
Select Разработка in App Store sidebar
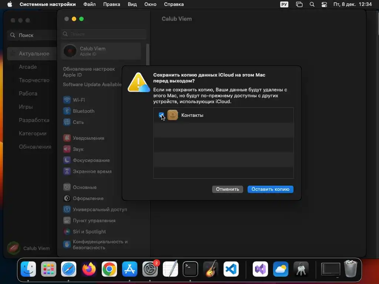tap(34, 120)
